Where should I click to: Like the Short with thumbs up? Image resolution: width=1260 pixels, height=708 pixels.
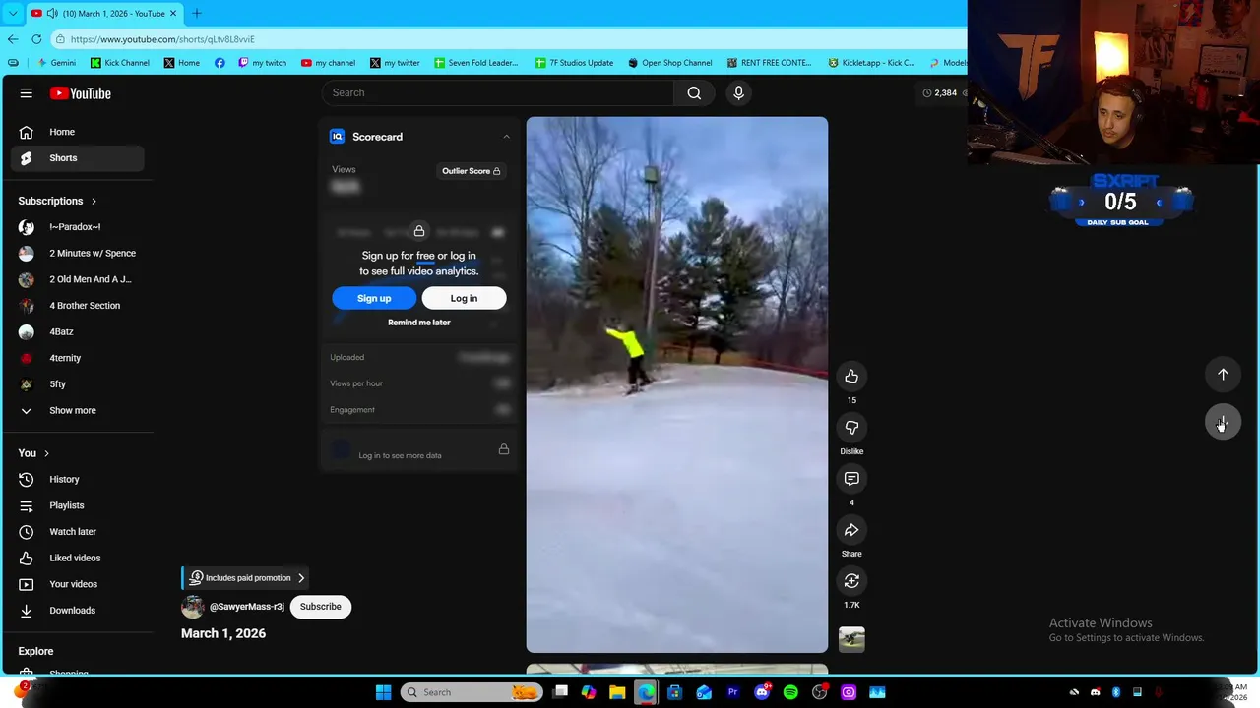coord(851,377)
